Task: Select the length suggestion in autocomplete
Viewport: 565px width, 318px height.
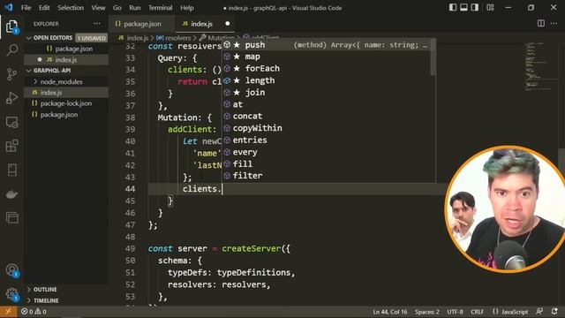Action: coord(326,80)
